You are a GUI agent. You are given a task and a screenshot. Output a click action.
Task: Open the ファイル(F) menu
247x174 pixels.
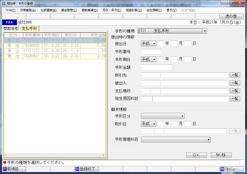[x=10, y=10]
